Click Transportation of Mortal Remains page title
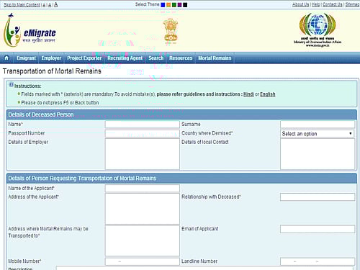Viewport: 360px width, 270px height. pyautogui.click(x=52, y=71)
